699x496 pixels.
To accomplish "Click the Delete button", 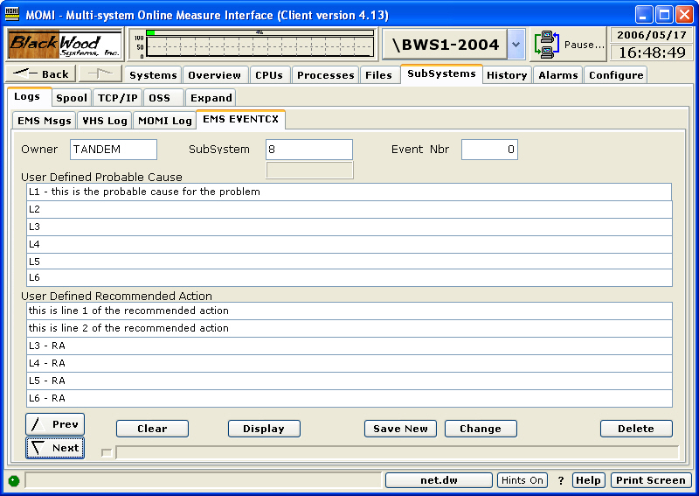I will coord(635,429).
